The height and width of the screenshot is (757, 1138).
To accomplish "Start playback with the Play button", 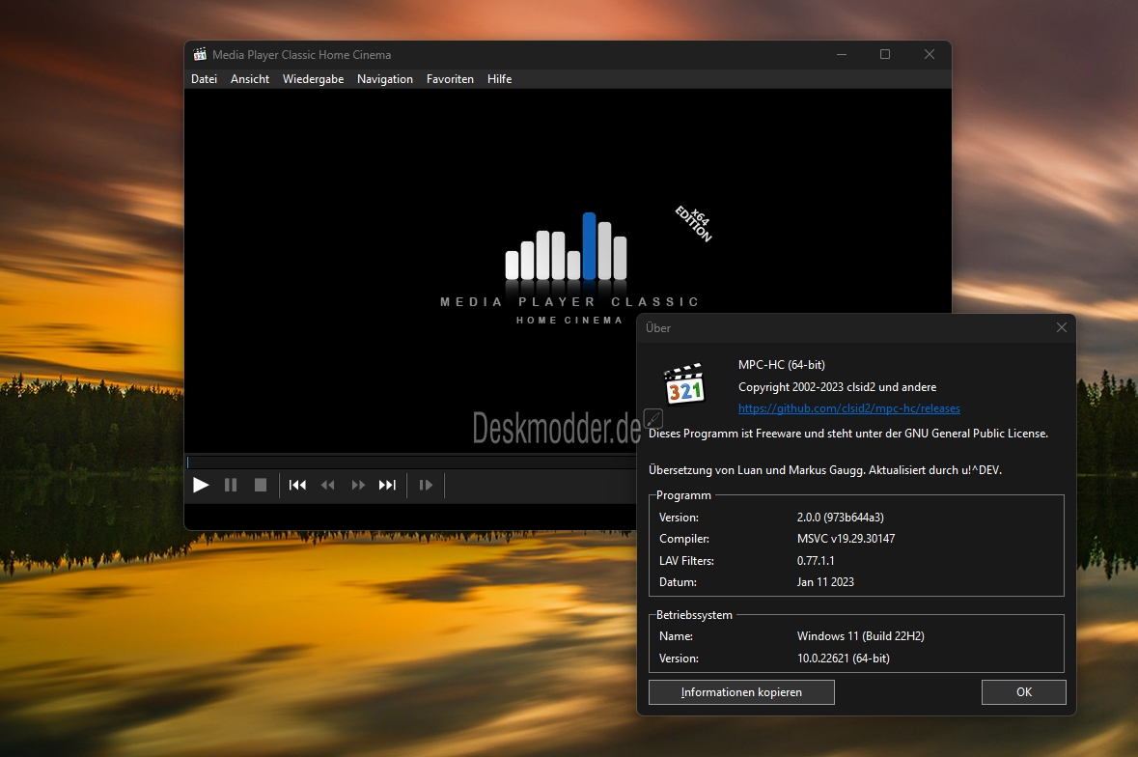I will point(201,485).
